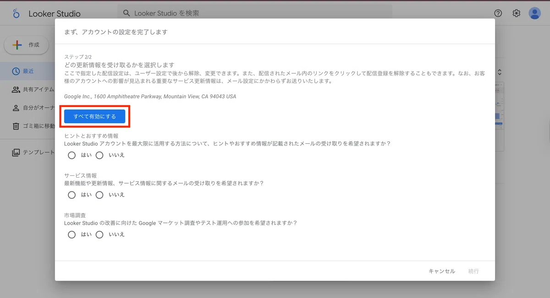Click the すべて有効にする button
The image size is (550, 298).
pos(94,116)
